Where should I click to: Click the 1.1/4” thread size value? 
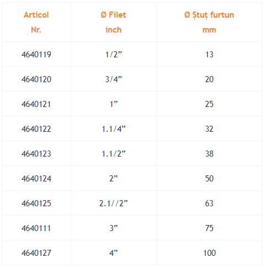click(114, 129)
